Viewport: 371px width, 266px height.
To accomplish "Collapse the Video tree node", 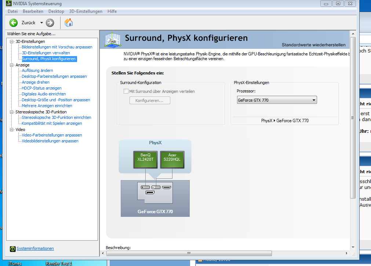I will pyautogui.click(x=11, y=130).
